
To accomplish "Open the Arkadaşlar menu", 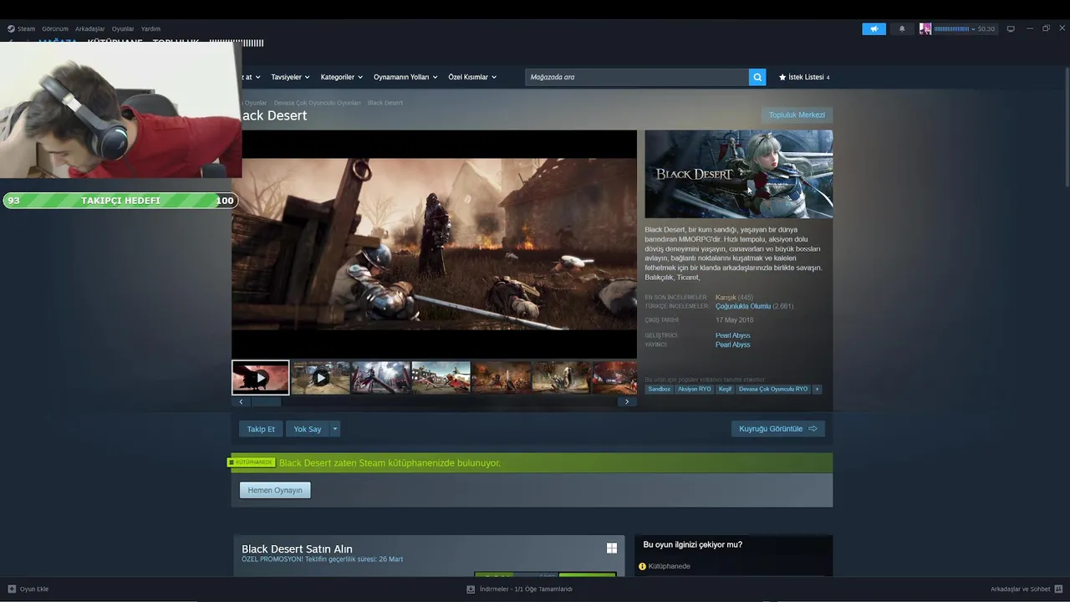I will [x=90, y=28].
